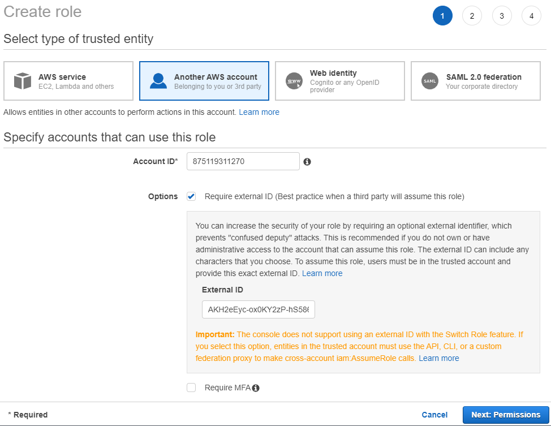Click the Another AWS account person icon
This screenshot has width=551, height=426.
(158, 81)
